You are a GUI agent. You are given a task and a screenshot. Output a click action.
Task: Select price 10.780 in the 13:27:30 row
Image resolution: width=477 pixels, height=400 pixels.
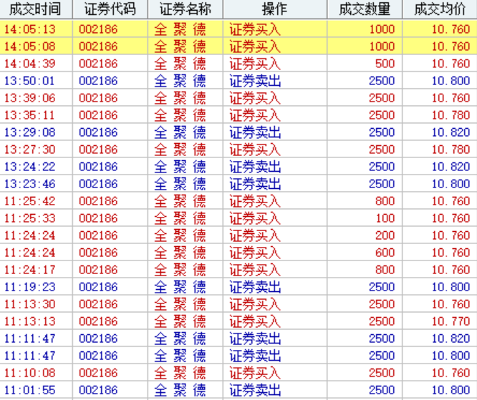[x=450, y=150]
